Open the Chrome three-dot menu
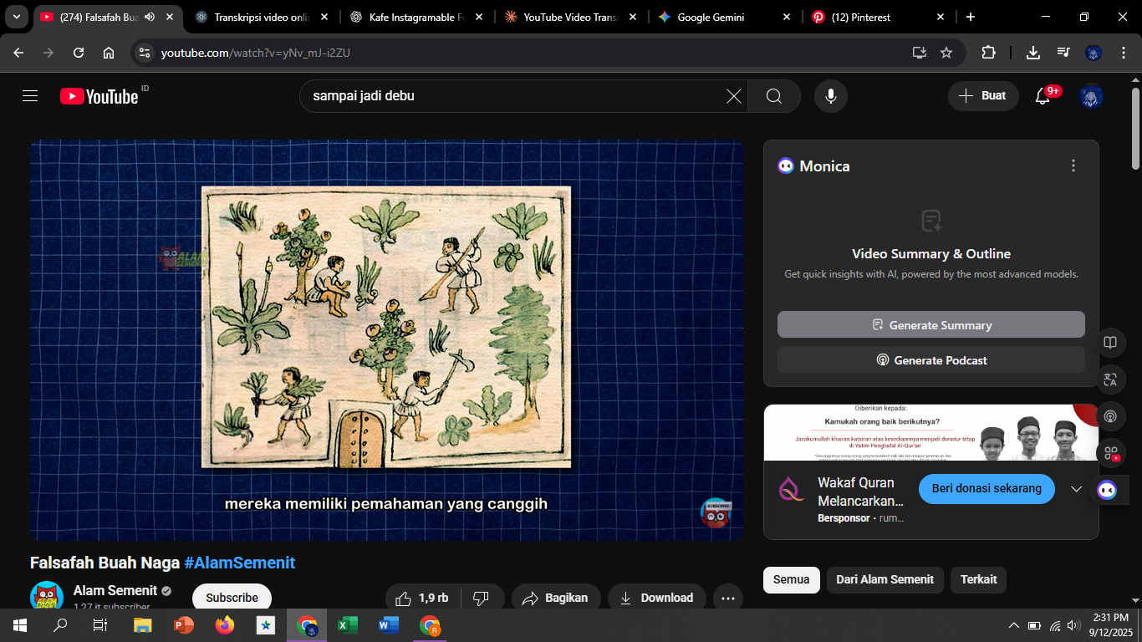1142x642 pixels. pos(1122,53)
